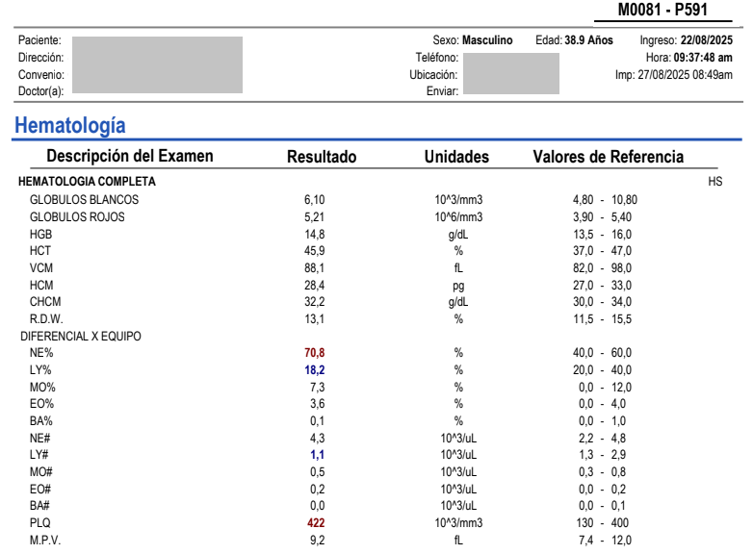Select the Descripción del Examen column header

point(130,157)
